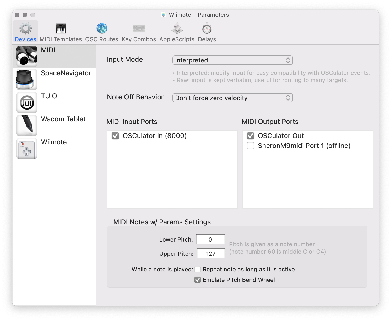The width and height of the screenshot is (391, 320).
Task: Click the Delays tab label
Action: (x=207, y=39)
